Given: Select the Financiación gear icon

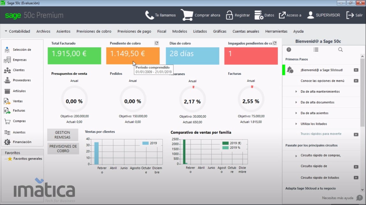Looking at the screenshot, I should pyautogui.click(x=7, y=142).
